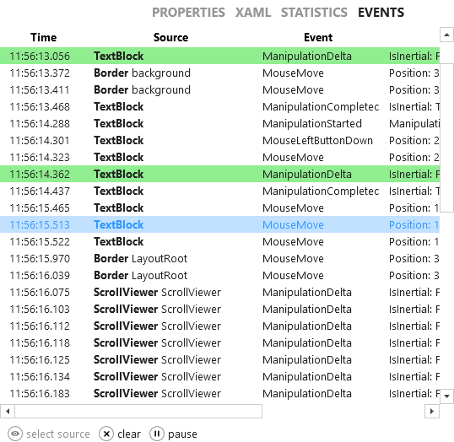Select the 11:56:14.288 ManipulationStarted event row
Image resolution: width=454 pixels, height=442 pixels.
tap(219, 124)
